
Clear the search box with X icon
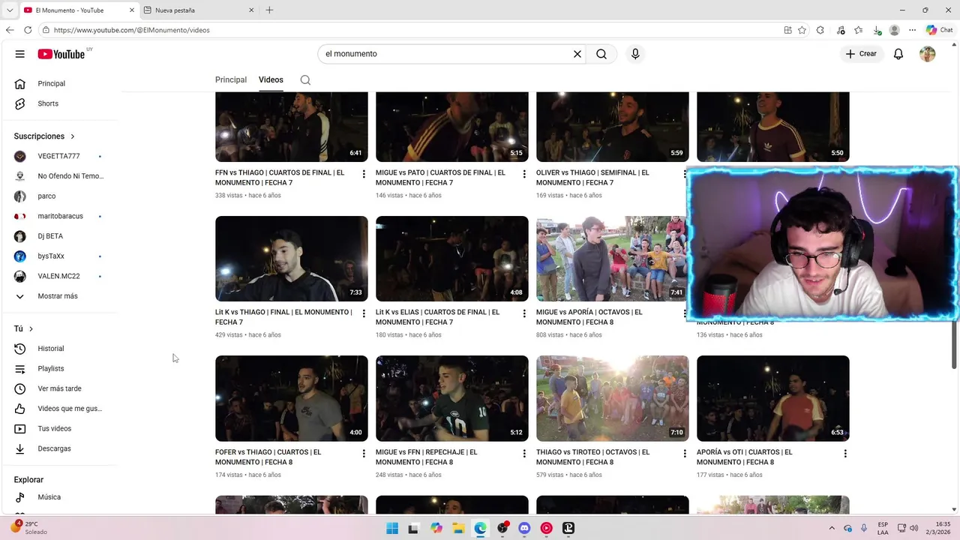pos(577,54)
